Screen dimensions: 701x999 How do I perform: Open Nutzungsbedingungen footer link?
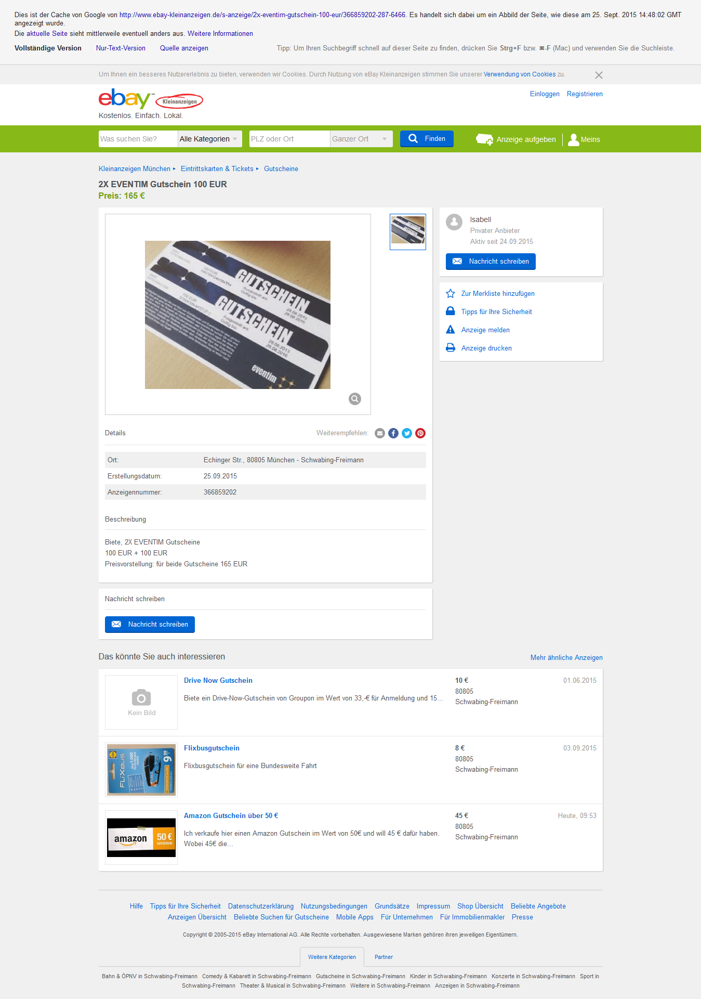pyautogui.click(x=334, y=906)
